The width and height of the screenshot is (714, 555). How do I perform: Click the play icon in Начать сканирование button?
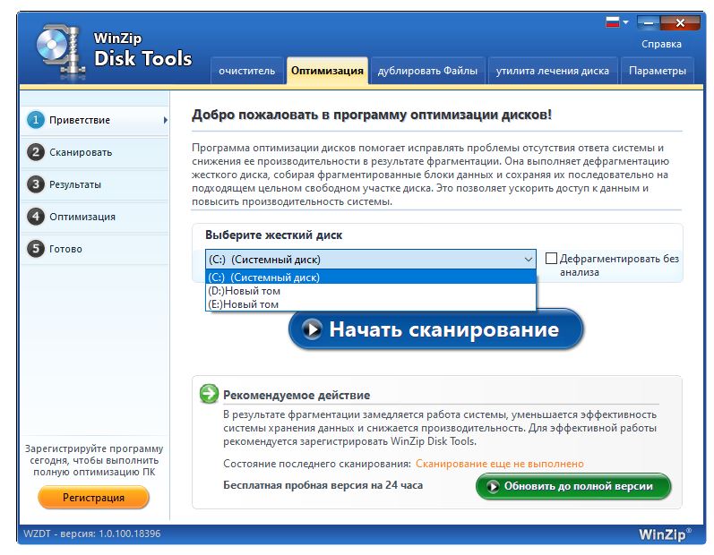313,329
